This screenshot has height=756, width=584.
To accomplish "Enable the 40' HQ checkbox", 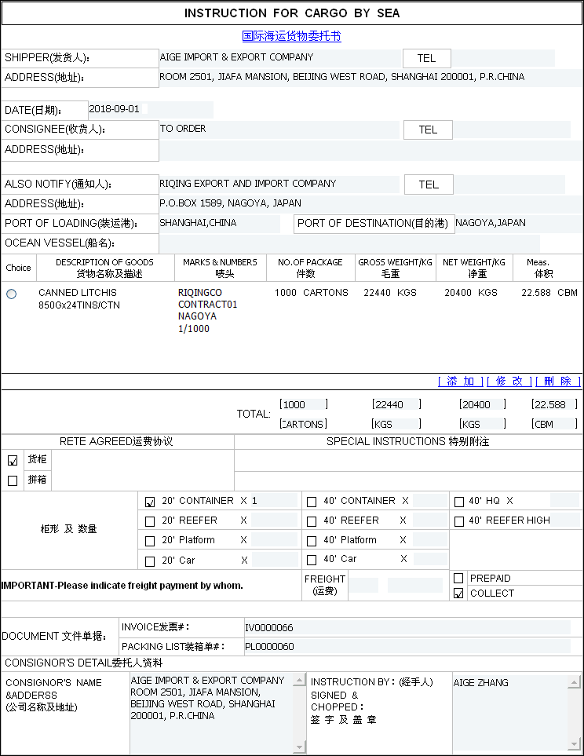I will click(459, 502).
